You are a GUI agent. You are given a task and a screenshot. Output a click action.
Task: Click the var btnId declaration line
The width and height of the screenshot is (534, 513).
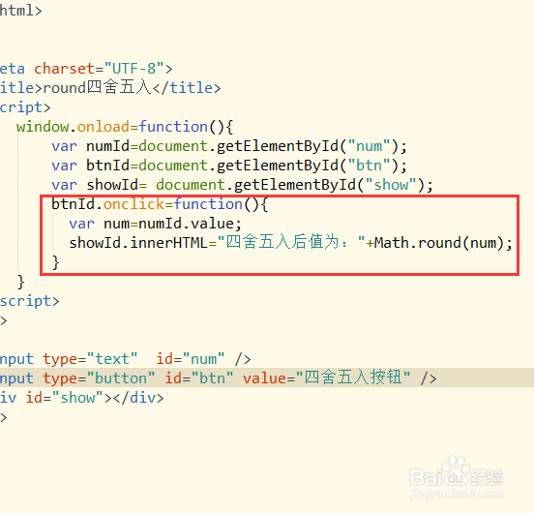(x=229, y=166)
